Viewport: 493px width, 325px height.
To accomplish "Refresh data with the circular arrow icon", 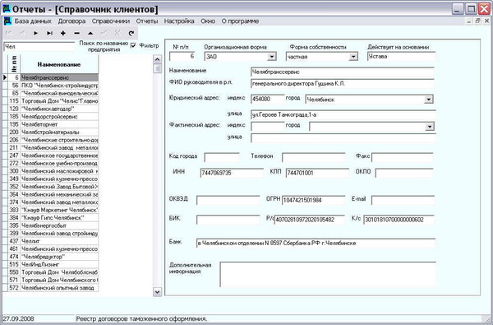I will [x=131, y=33].
